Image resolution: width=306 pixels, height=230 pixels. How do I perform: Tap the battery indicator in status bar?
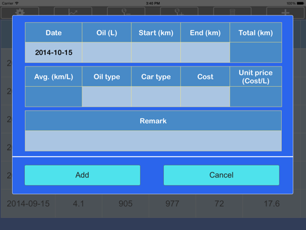tap(300, 3)
